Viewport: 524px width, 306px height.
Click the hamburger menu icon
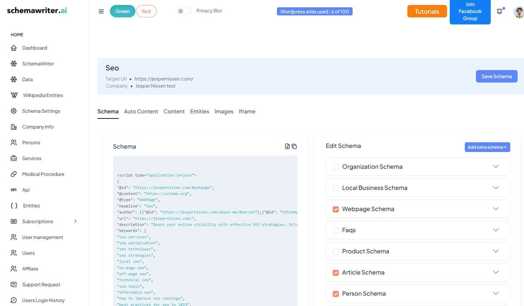pyautogui.click(x=101, y=11)
